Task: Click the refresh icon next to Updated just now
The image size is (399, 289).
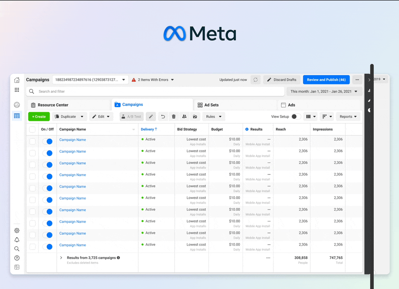Action: [255, 80]
